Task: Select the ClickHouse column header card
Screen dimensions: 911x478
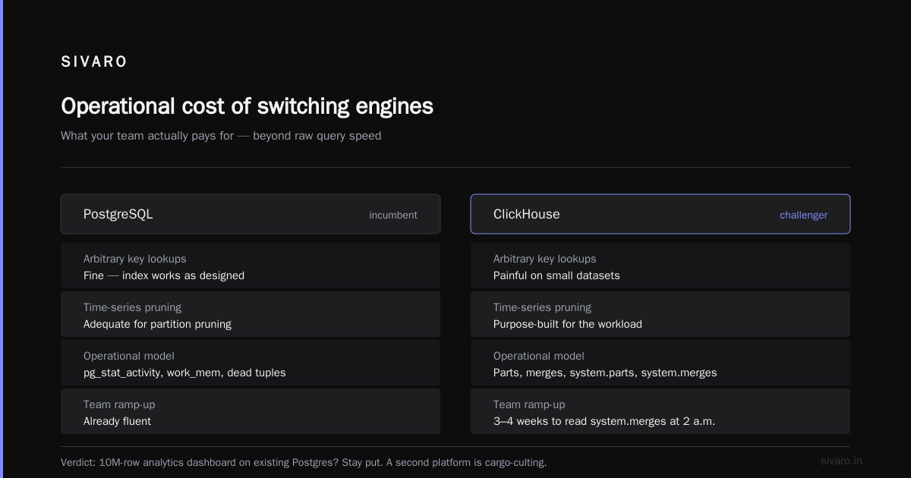Action: coord(660,214)
